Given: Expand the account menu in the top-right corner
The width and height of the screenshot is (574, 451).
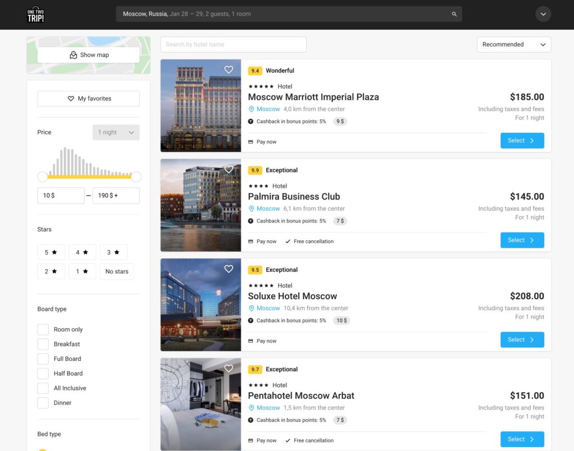Looking at the screenshot, I should pyautogui.click(x=542, y=13).
